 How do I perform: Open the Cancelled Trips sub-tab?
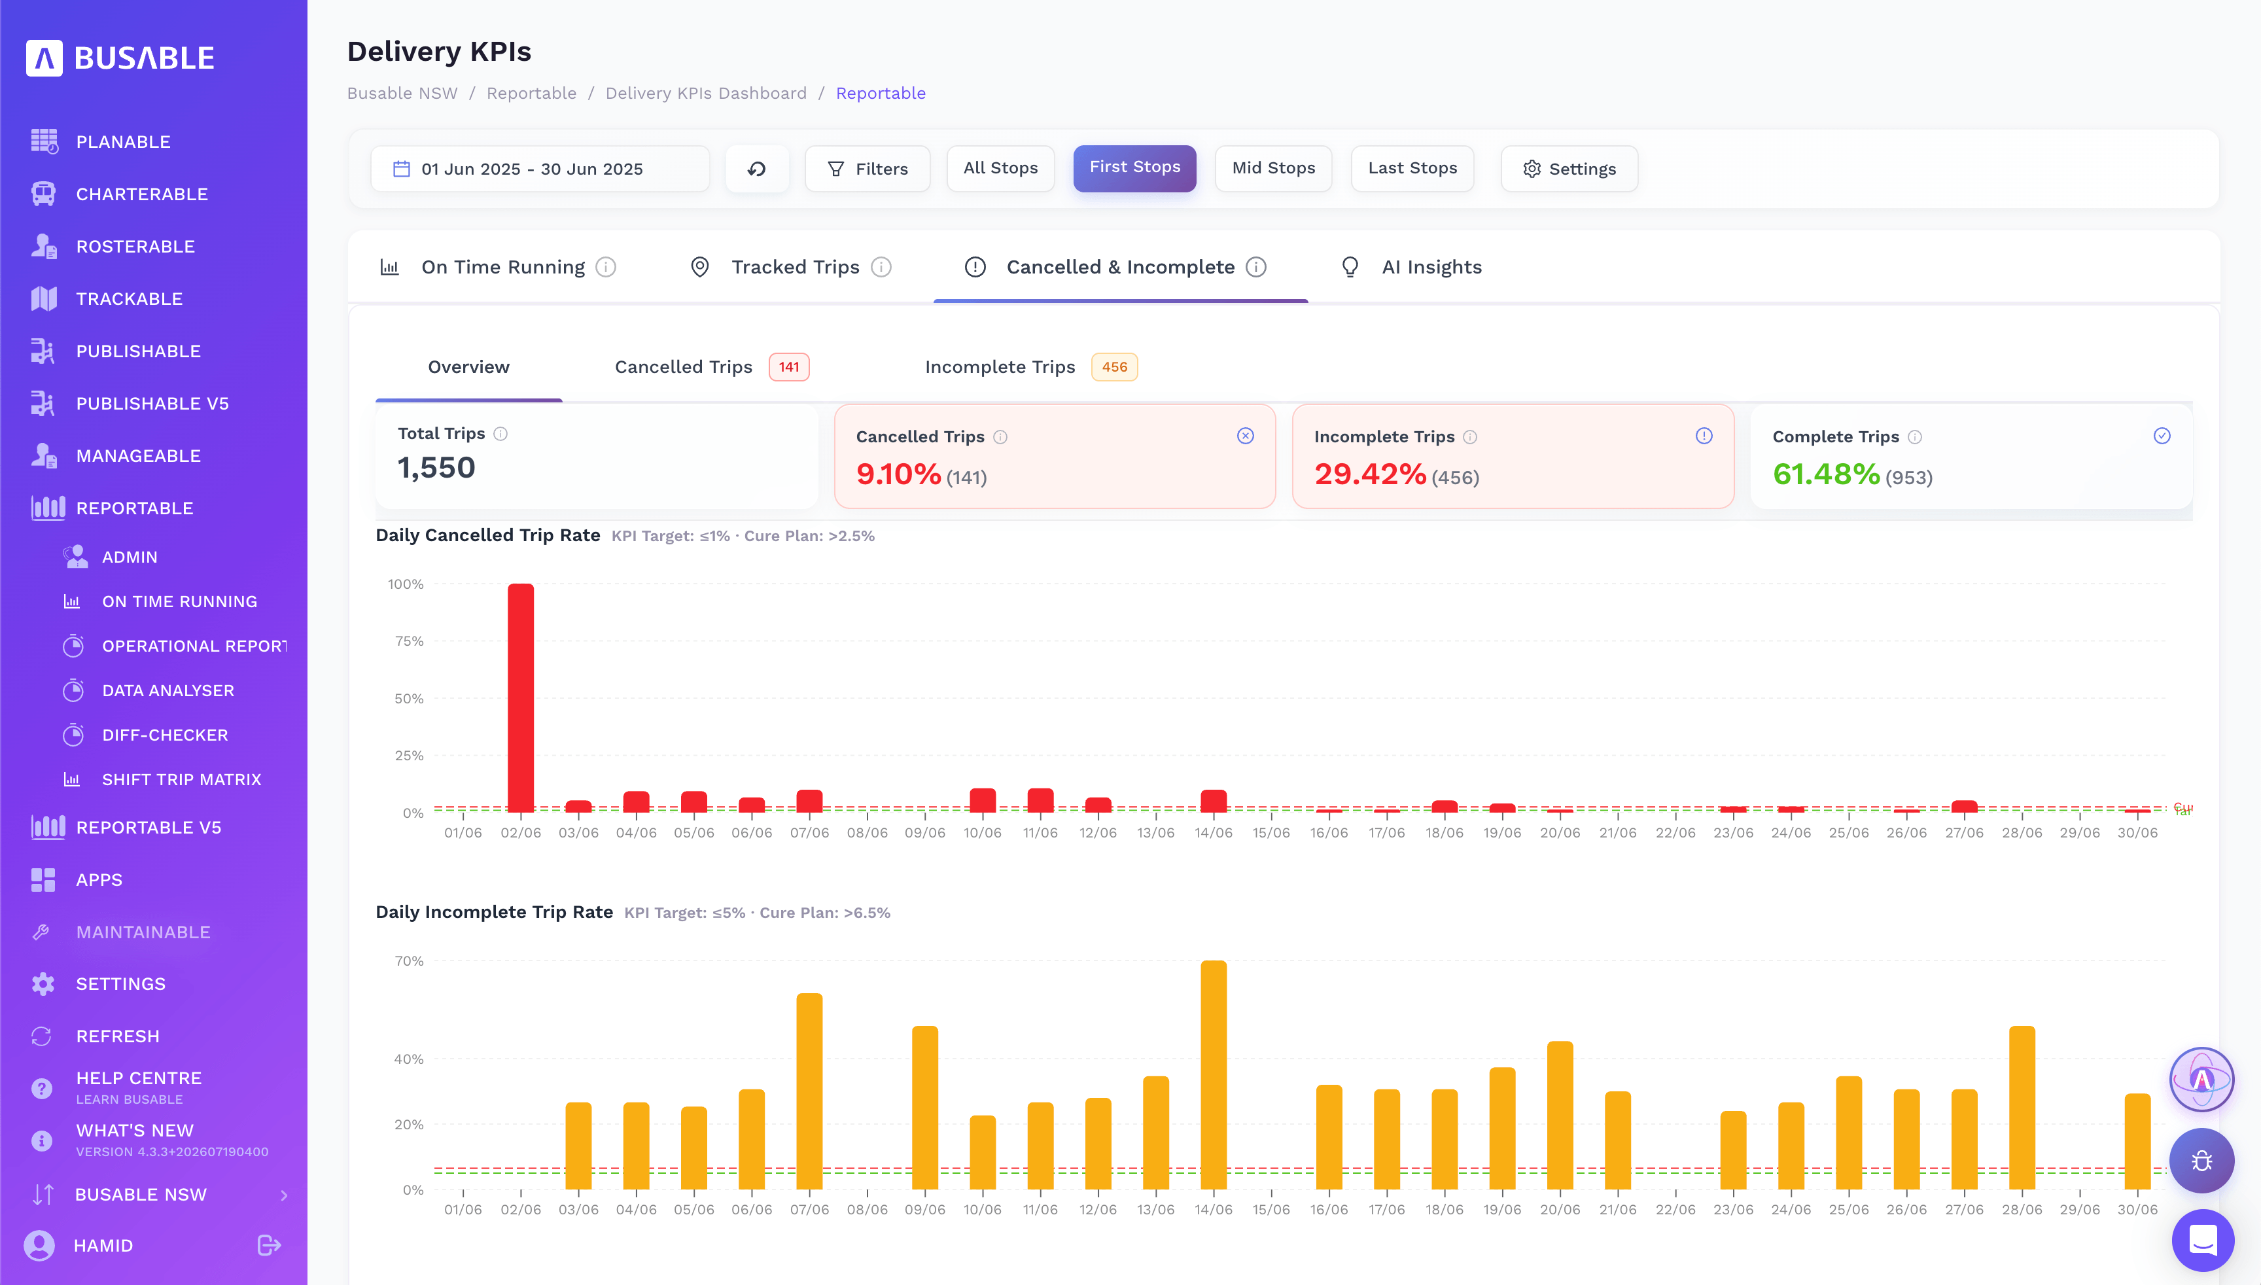(x=711, y=367)
